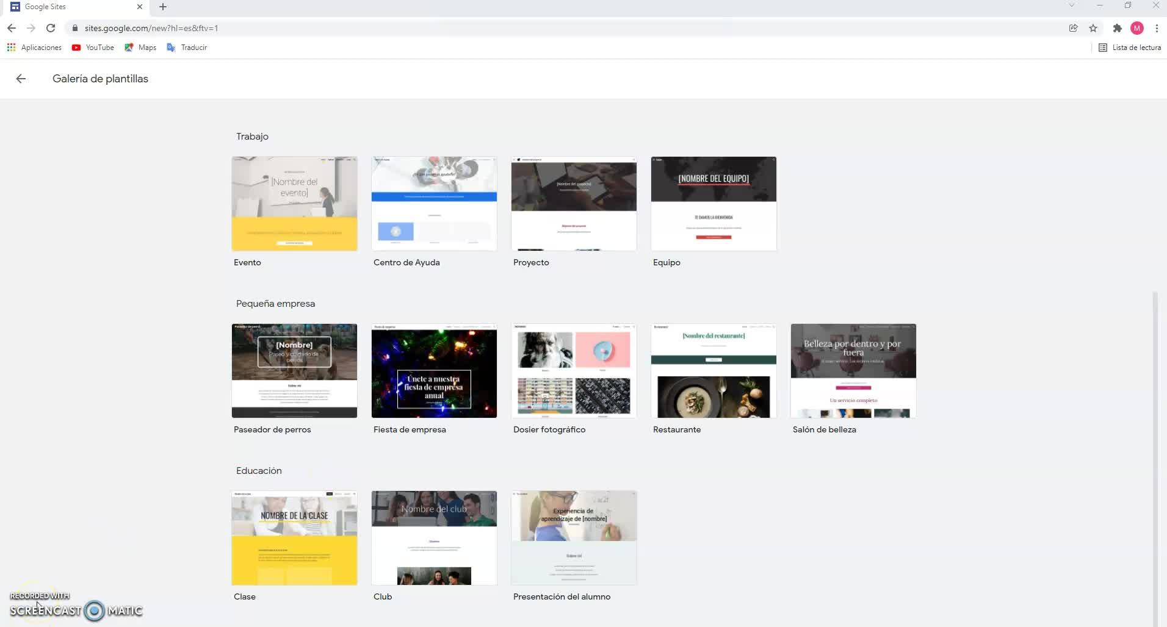Choose the Dosier fotográfico template thumbnail
This screenshot has width=1167, height=627.
574,371
